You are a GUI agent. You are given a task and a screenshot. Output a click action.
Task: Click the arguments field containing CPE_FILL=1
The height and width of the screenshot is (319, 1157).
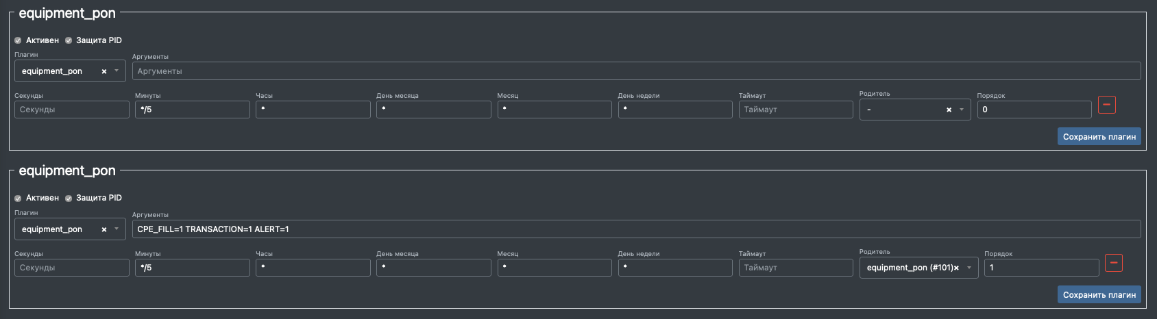636,229
